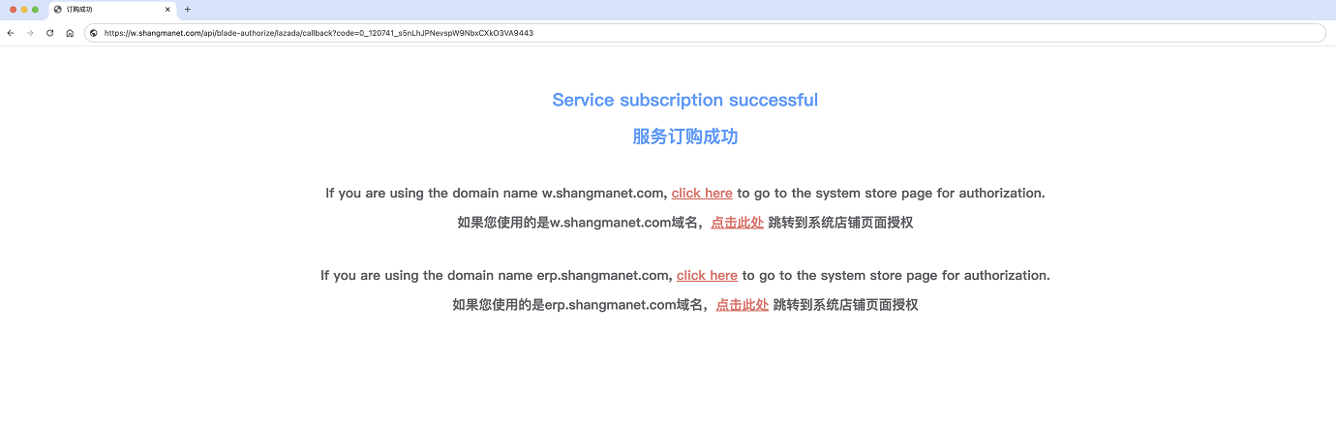Focus the URL address bar
1336x424 pixels.
coord(705,33)
